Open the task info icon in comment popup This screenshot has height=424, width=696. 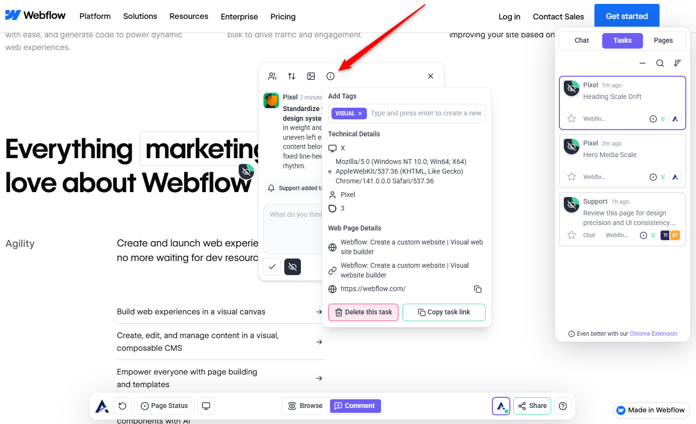pyautogui.click(x=331, y=76)
